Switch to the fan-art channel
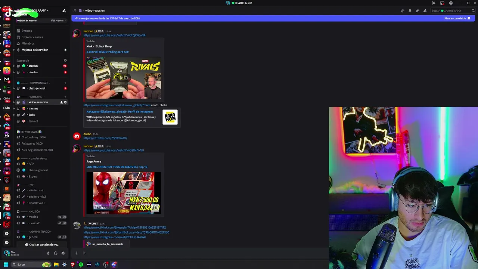The width and height of the screenshot is (478, 269). pos(41,121)
